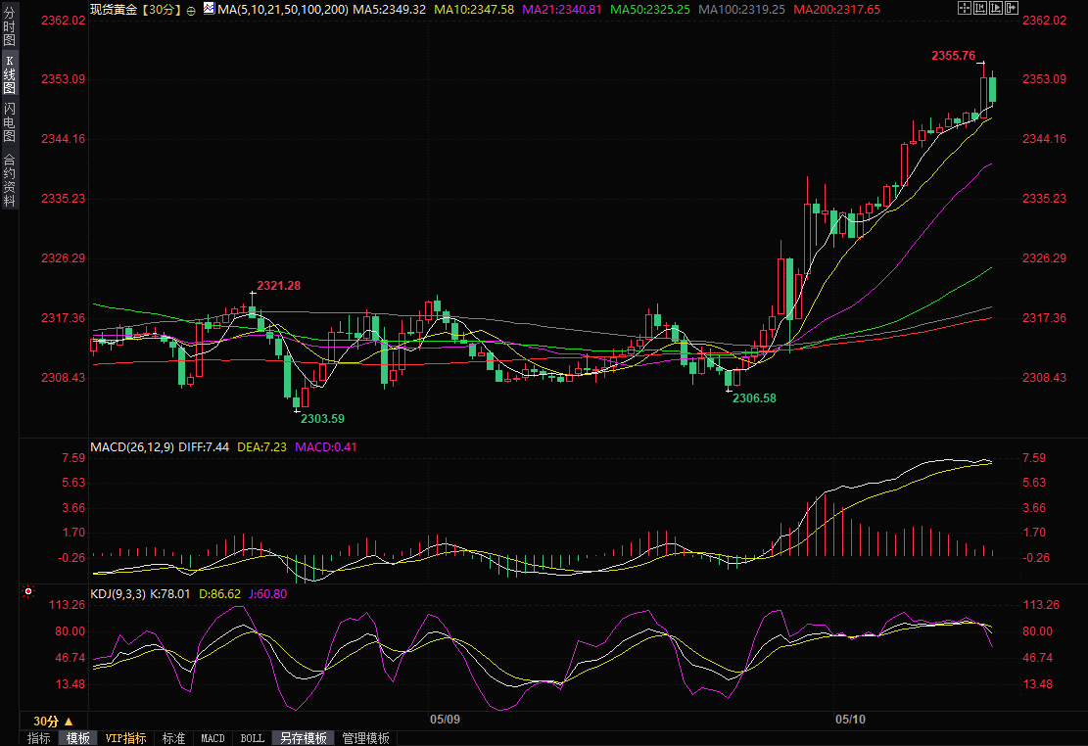The image size is (1088, 746).
Task: Click 另存模板 to save template
Action: point(303,738)
